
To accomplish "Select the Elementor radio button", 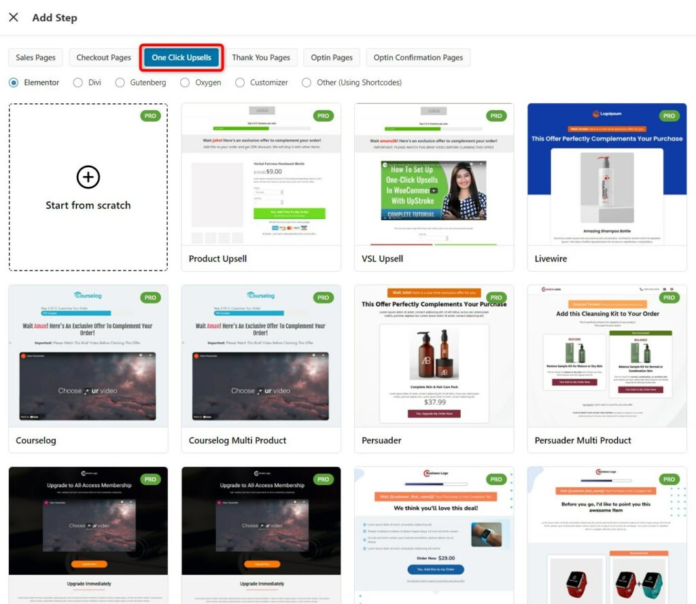I will point(14,82).
